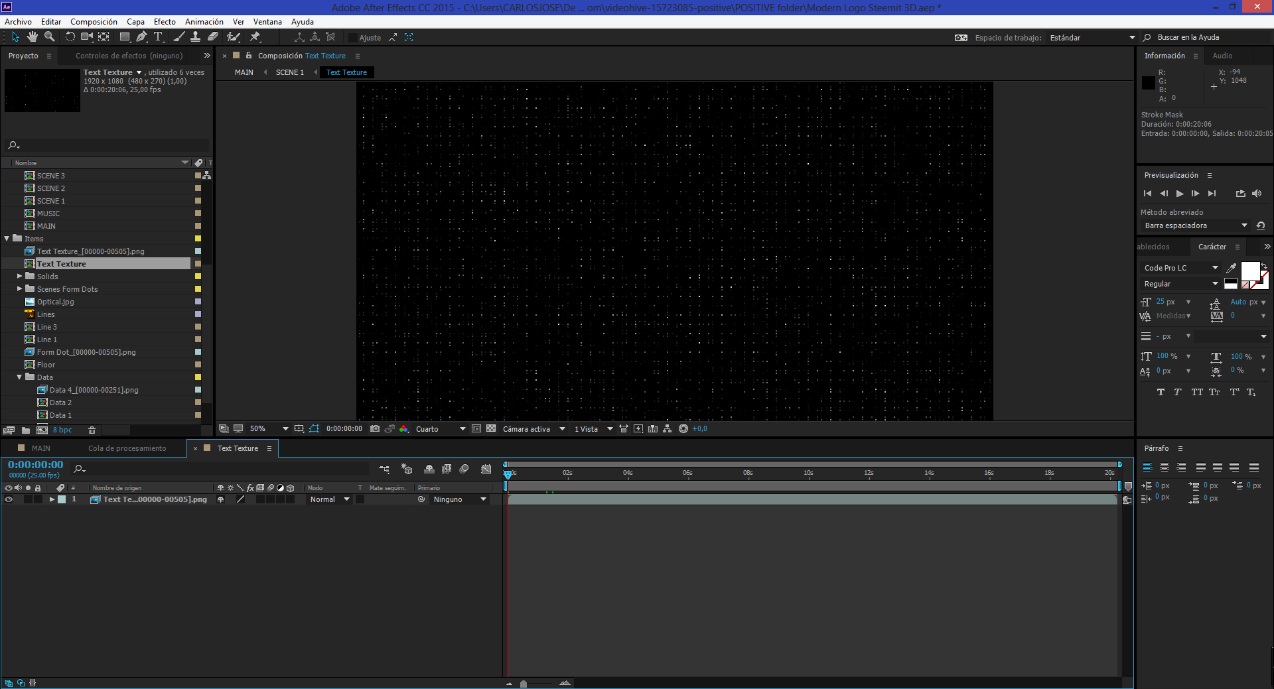Hide the Text Texture layer eye
Screen dimensions: 1274x689
(9, 500)
